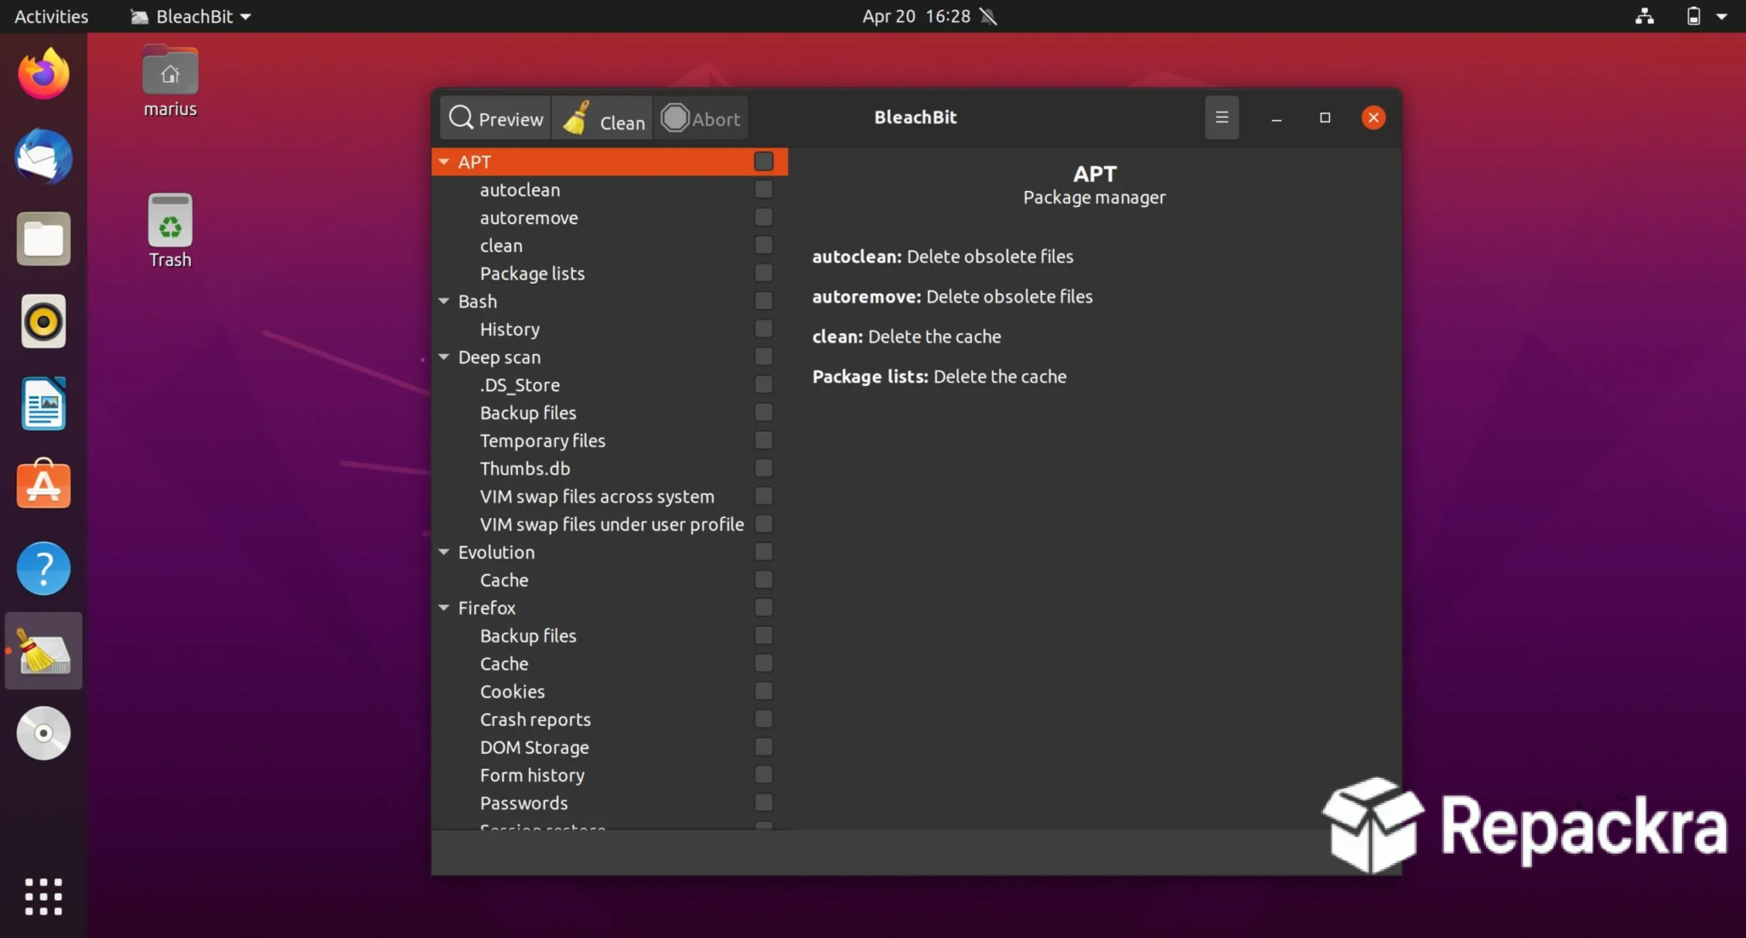
Task: Open Help from the dock
Action: coord(43,568)
